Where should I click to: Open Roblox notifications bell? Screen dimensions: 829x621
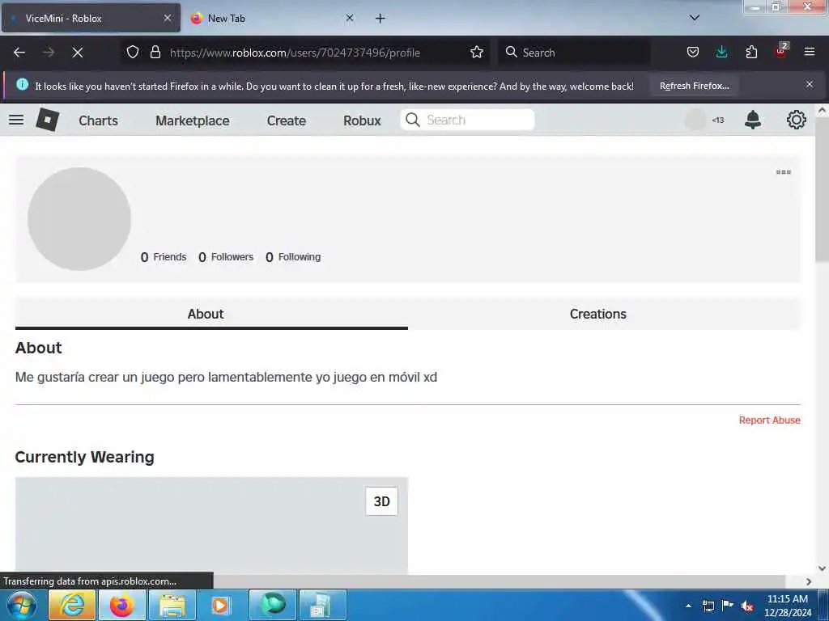point(753,120)
